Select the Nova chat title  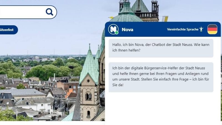pyautogui.click(x=127, y=29)
